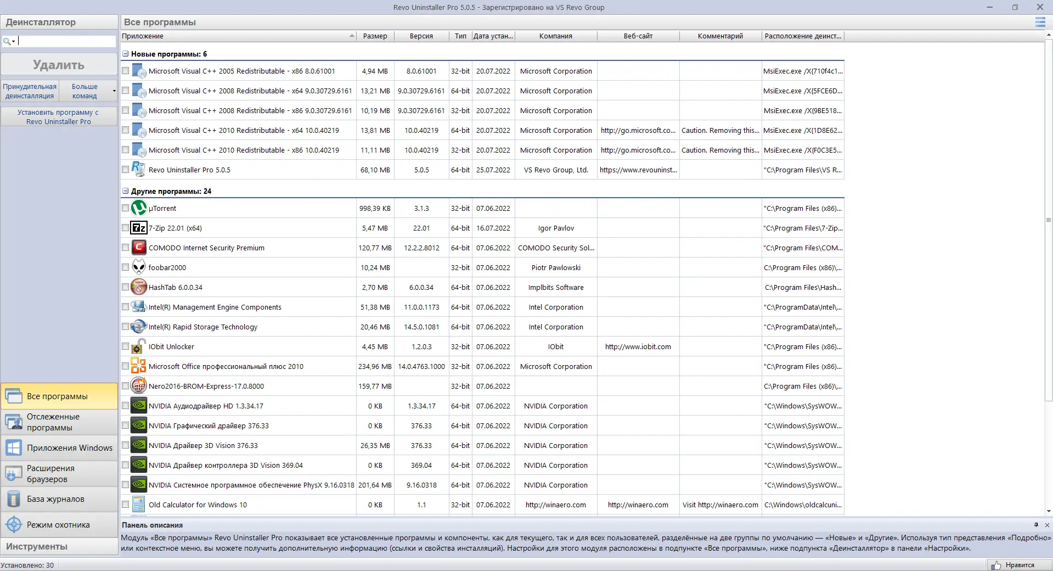The width and height of the screenshot is (1053, 571).
Task: Pin the description panel with pin icon
Action: tap(1036, 525)
